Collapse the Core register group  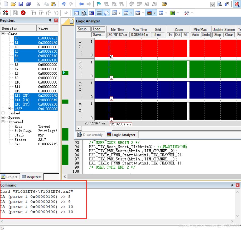pos(3,34)
